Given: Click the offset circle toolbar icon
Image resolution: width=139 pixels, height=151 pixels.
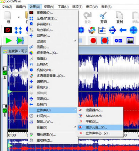Looking at the screenshot, I should pyautogui.click(x=133, y=30).
